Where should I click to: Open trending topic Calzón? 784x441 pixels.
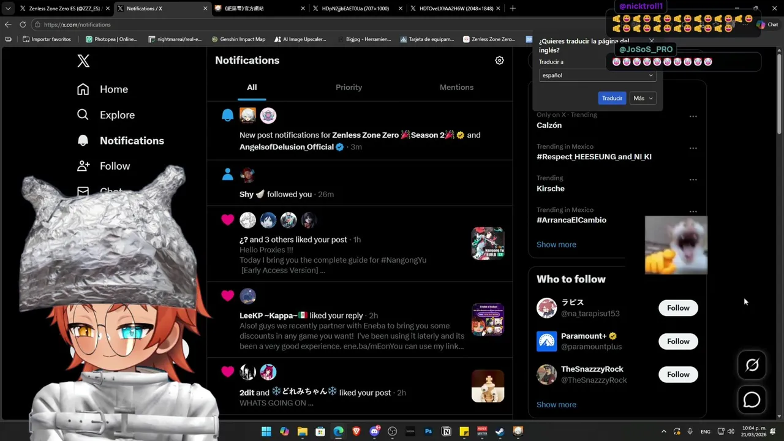point(549,125)
